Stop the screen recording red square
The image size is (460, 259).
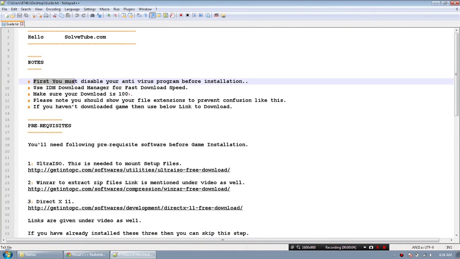pos(384,247)
